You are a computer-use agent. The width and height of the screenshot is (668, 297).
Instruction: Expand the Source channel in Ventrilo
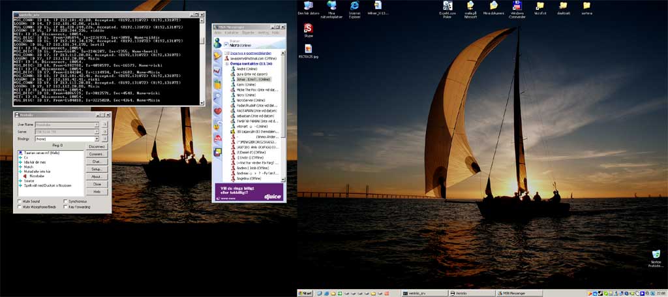tap(20, 181)
